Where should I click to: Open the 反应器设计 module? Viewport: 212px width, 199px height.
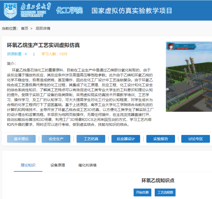(126, 139)
